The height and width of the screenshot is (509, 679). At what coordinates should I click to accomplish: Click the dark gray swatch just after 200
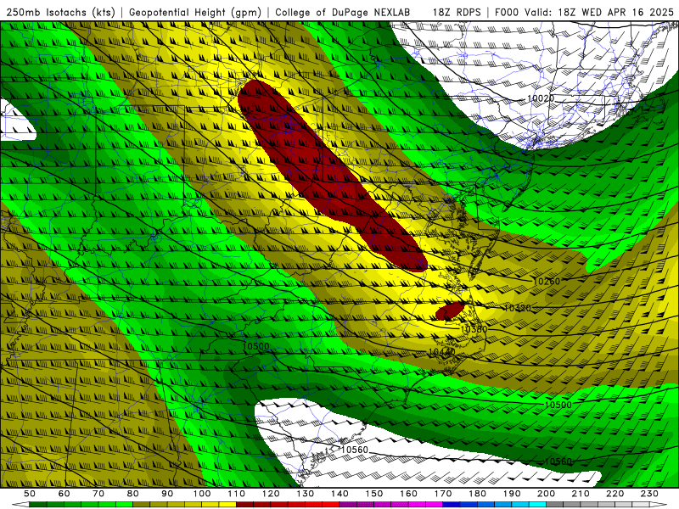point(555,505)
